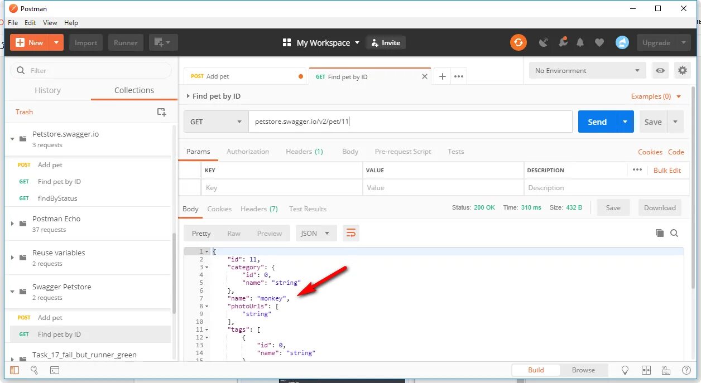The image size is (701, 383).
Task: Close the Find pet by ID tab
Action: 424,76
